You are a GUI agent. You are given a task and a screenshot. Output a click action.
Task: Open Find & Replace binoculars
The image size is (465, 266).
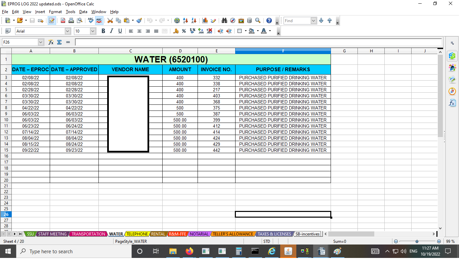224,20
